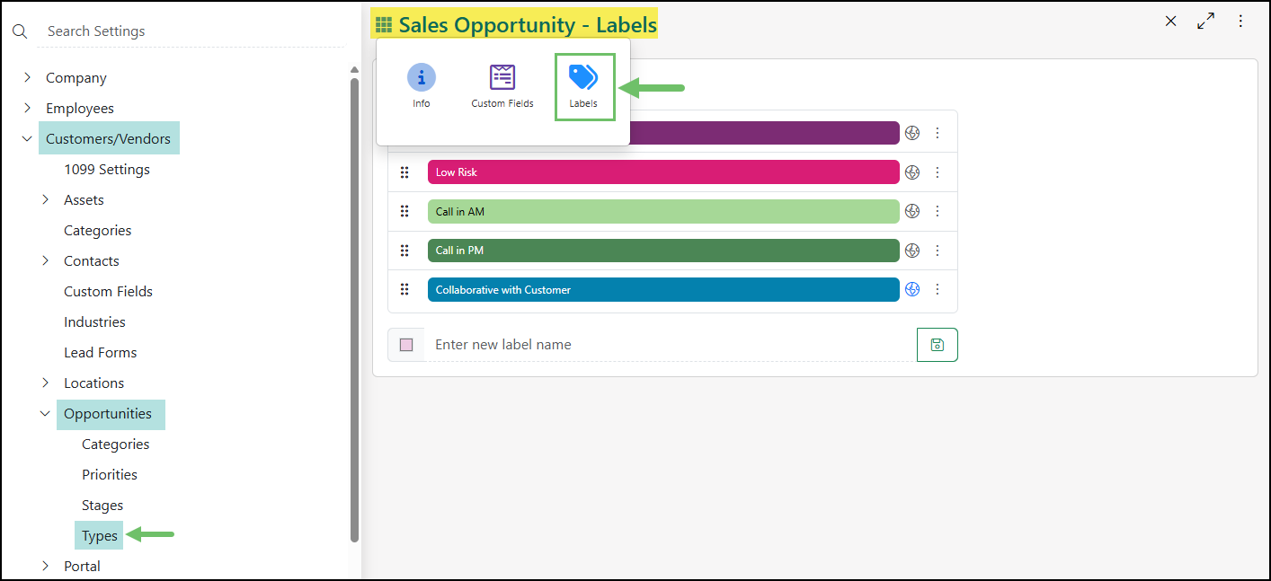Open options menu for Call in AM

click(938, 212)
